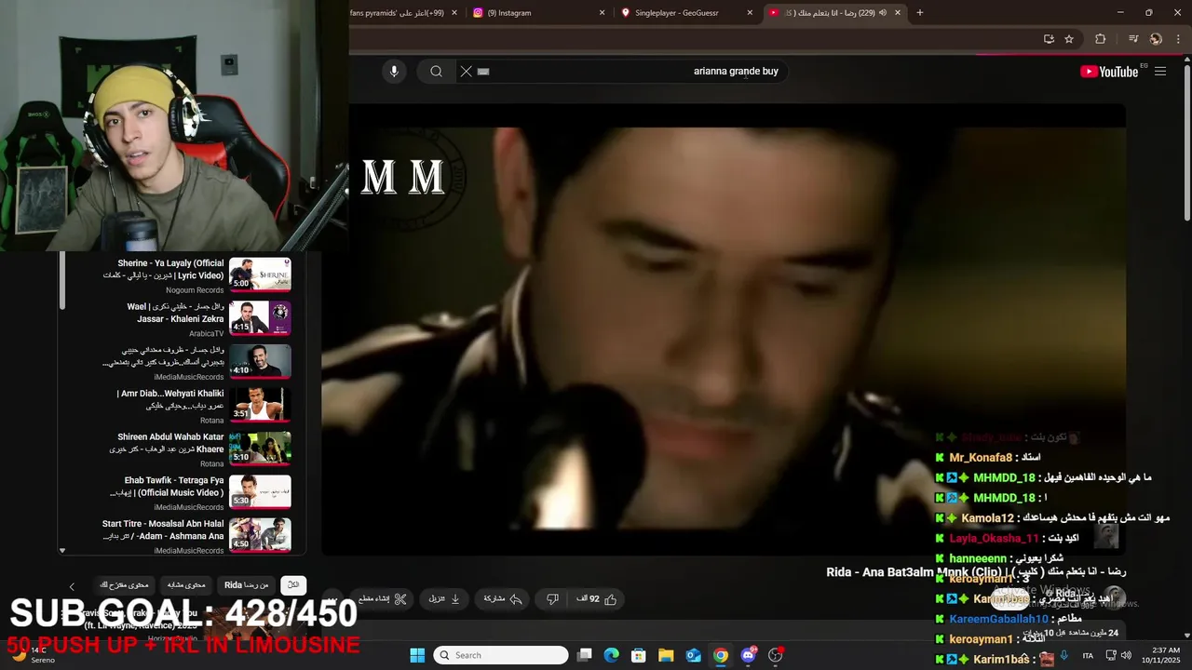
Task: Launch Microsoft Edge from taskbar
Action: click(611, 655)
